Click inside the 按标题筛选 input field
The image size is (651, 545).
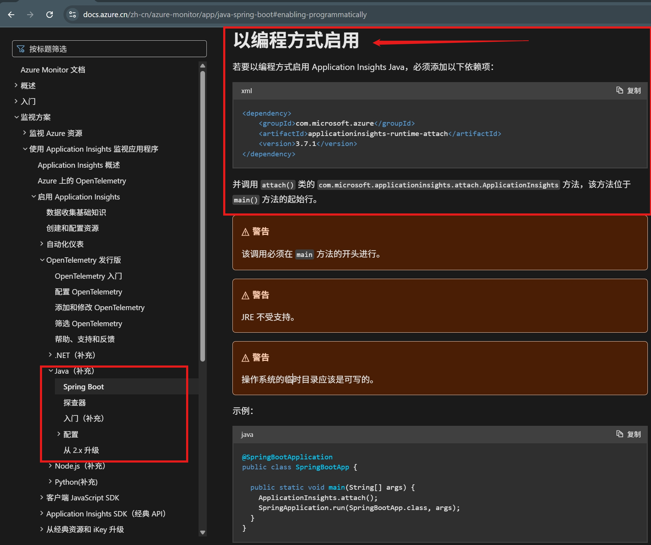[107, 49]
